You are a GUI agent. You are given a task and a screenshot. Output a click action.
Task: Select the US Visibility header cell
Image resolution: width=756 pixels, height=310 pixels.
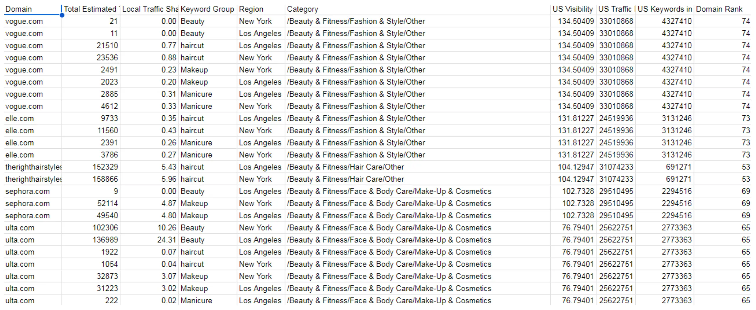[573, 9]
